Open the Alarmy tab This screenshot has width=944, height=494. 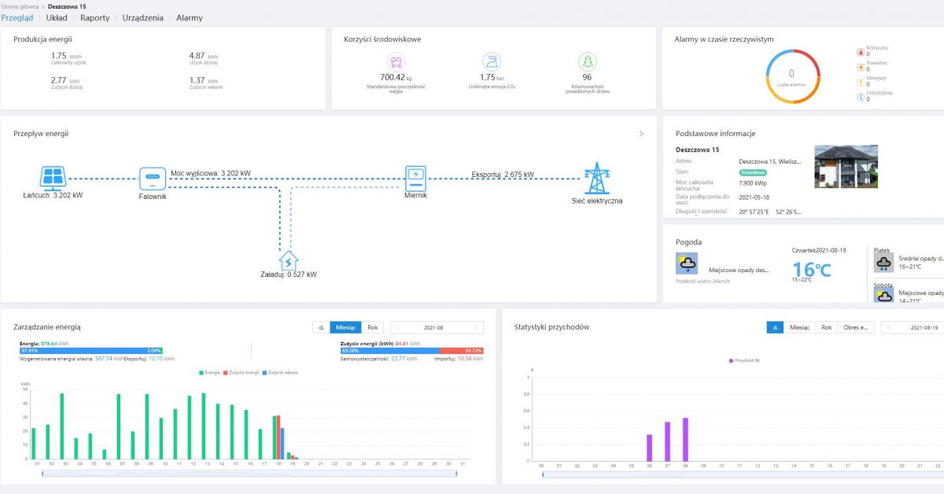pyautogui.click(x=190, y=17)
